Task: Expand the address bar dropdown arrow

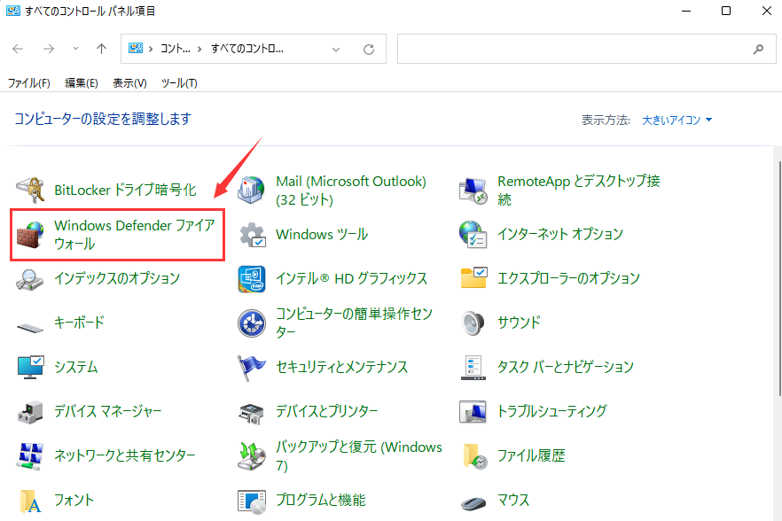Action: click(335, 49)
